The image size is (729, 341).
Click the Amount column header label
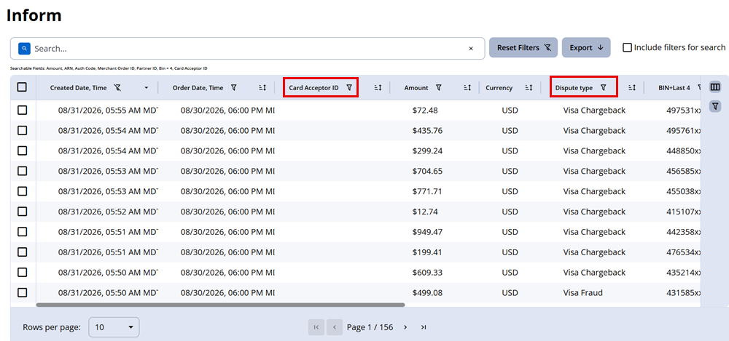click(416, 88)
